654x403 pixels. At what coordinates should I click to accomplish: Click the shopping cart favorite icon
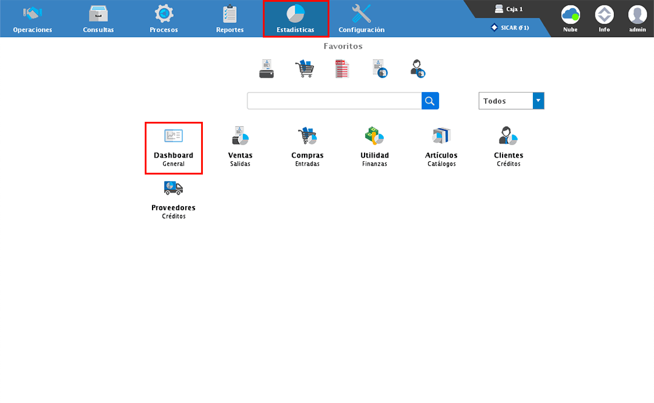[304, 68]
